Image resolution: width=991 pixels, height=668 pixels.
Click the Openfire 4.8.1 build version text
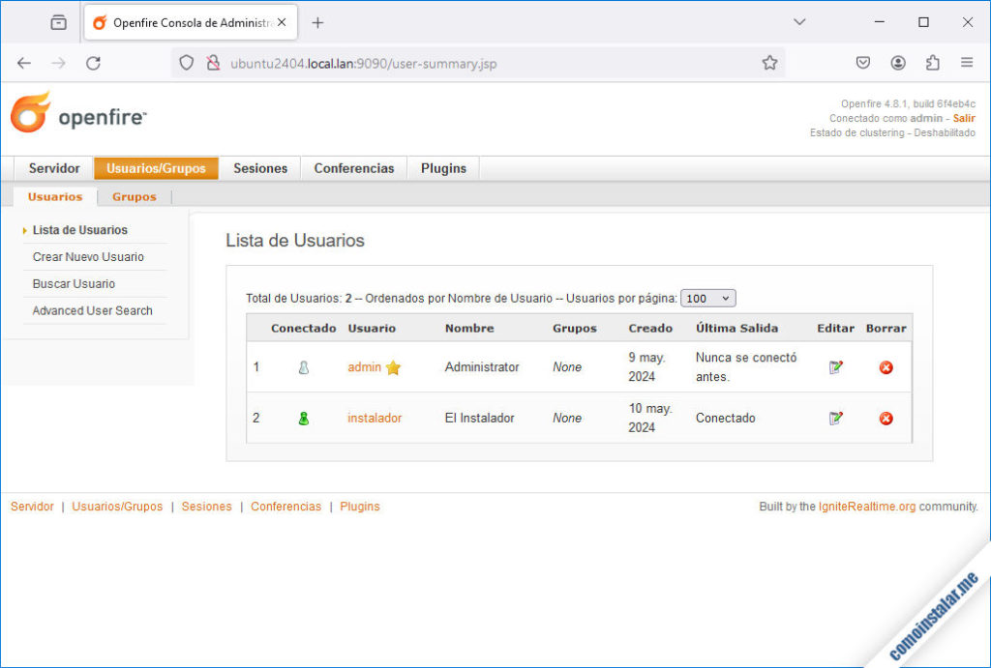908,103
